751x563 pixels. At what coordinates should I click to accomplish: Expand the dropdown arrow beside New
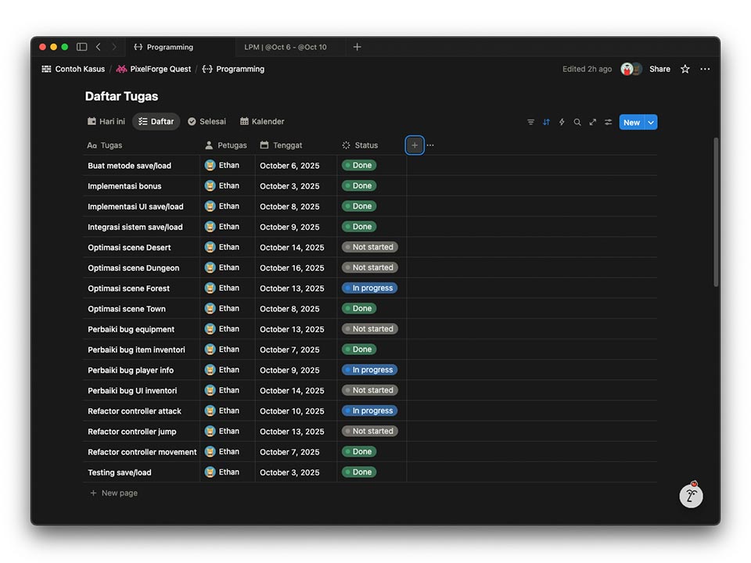(651, 122)
